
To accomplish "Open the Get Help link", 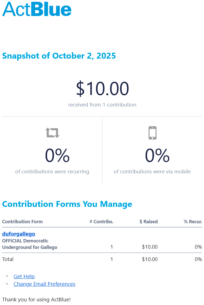I will pyautogui.click(x=24, y=276).
